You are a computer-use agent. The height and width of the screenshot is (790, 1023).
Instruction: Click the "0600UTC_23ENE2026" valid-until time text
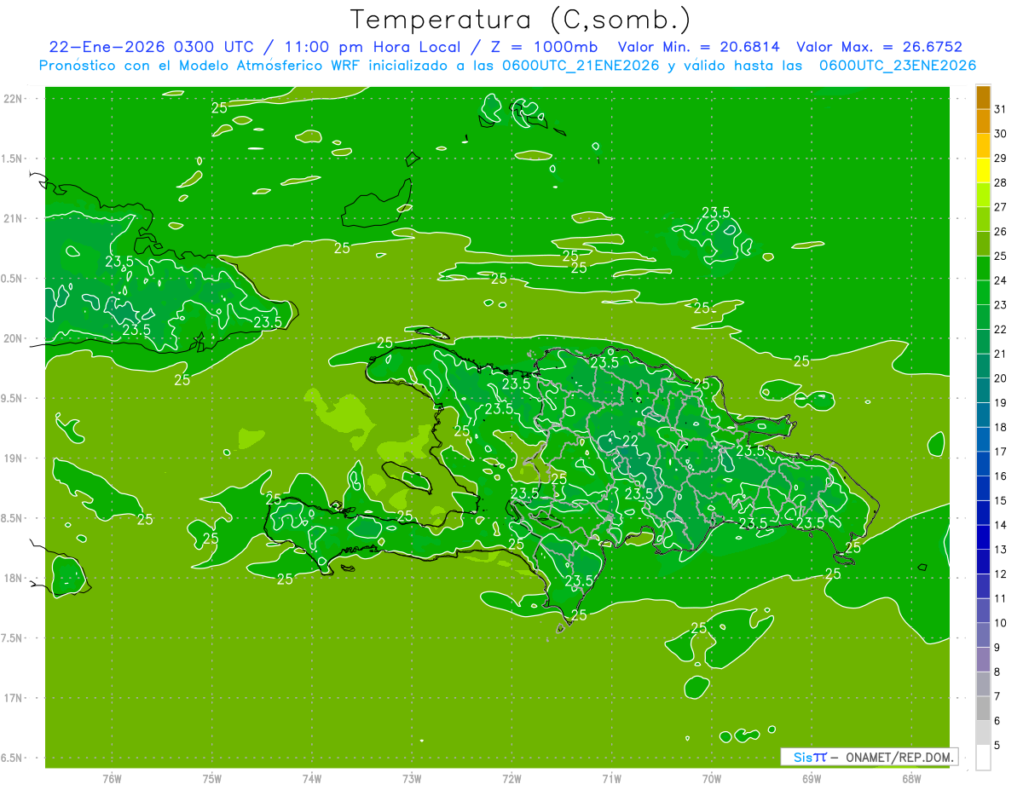(897, 66)
